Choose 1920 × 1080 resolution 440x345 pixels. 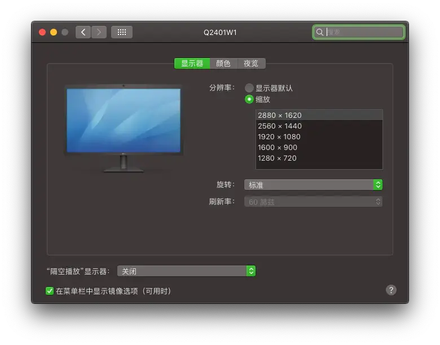(x=319, y=137)
